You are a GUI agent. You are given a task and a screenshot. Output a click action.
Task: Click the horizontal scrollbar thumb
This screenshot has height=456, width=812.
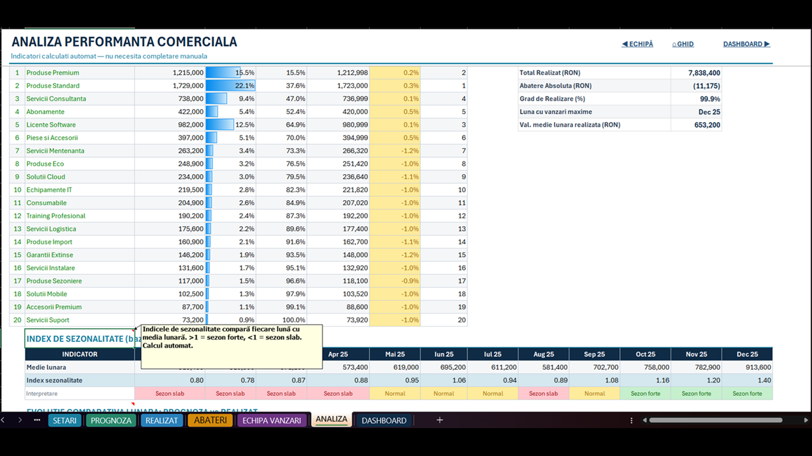click(x=723, y=420)
